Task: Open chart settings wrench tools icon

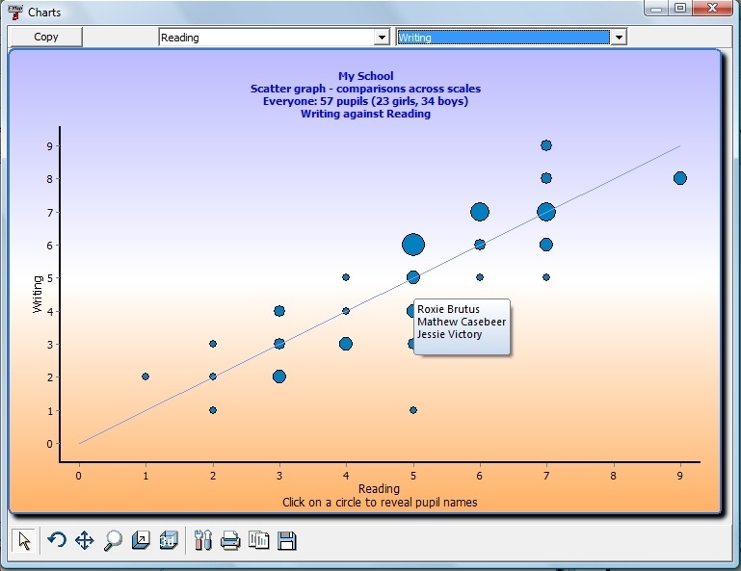Action: point(203,540)
